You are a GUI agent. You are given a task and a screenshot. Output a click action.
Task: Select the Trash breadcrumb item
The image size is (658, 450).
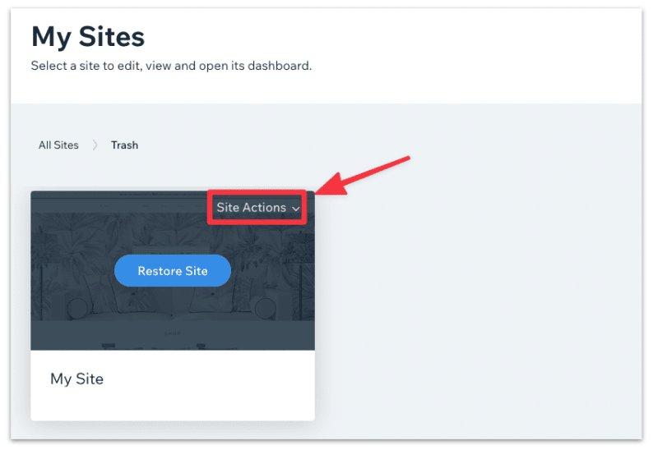pyautogui.click(x=125, y=145)
